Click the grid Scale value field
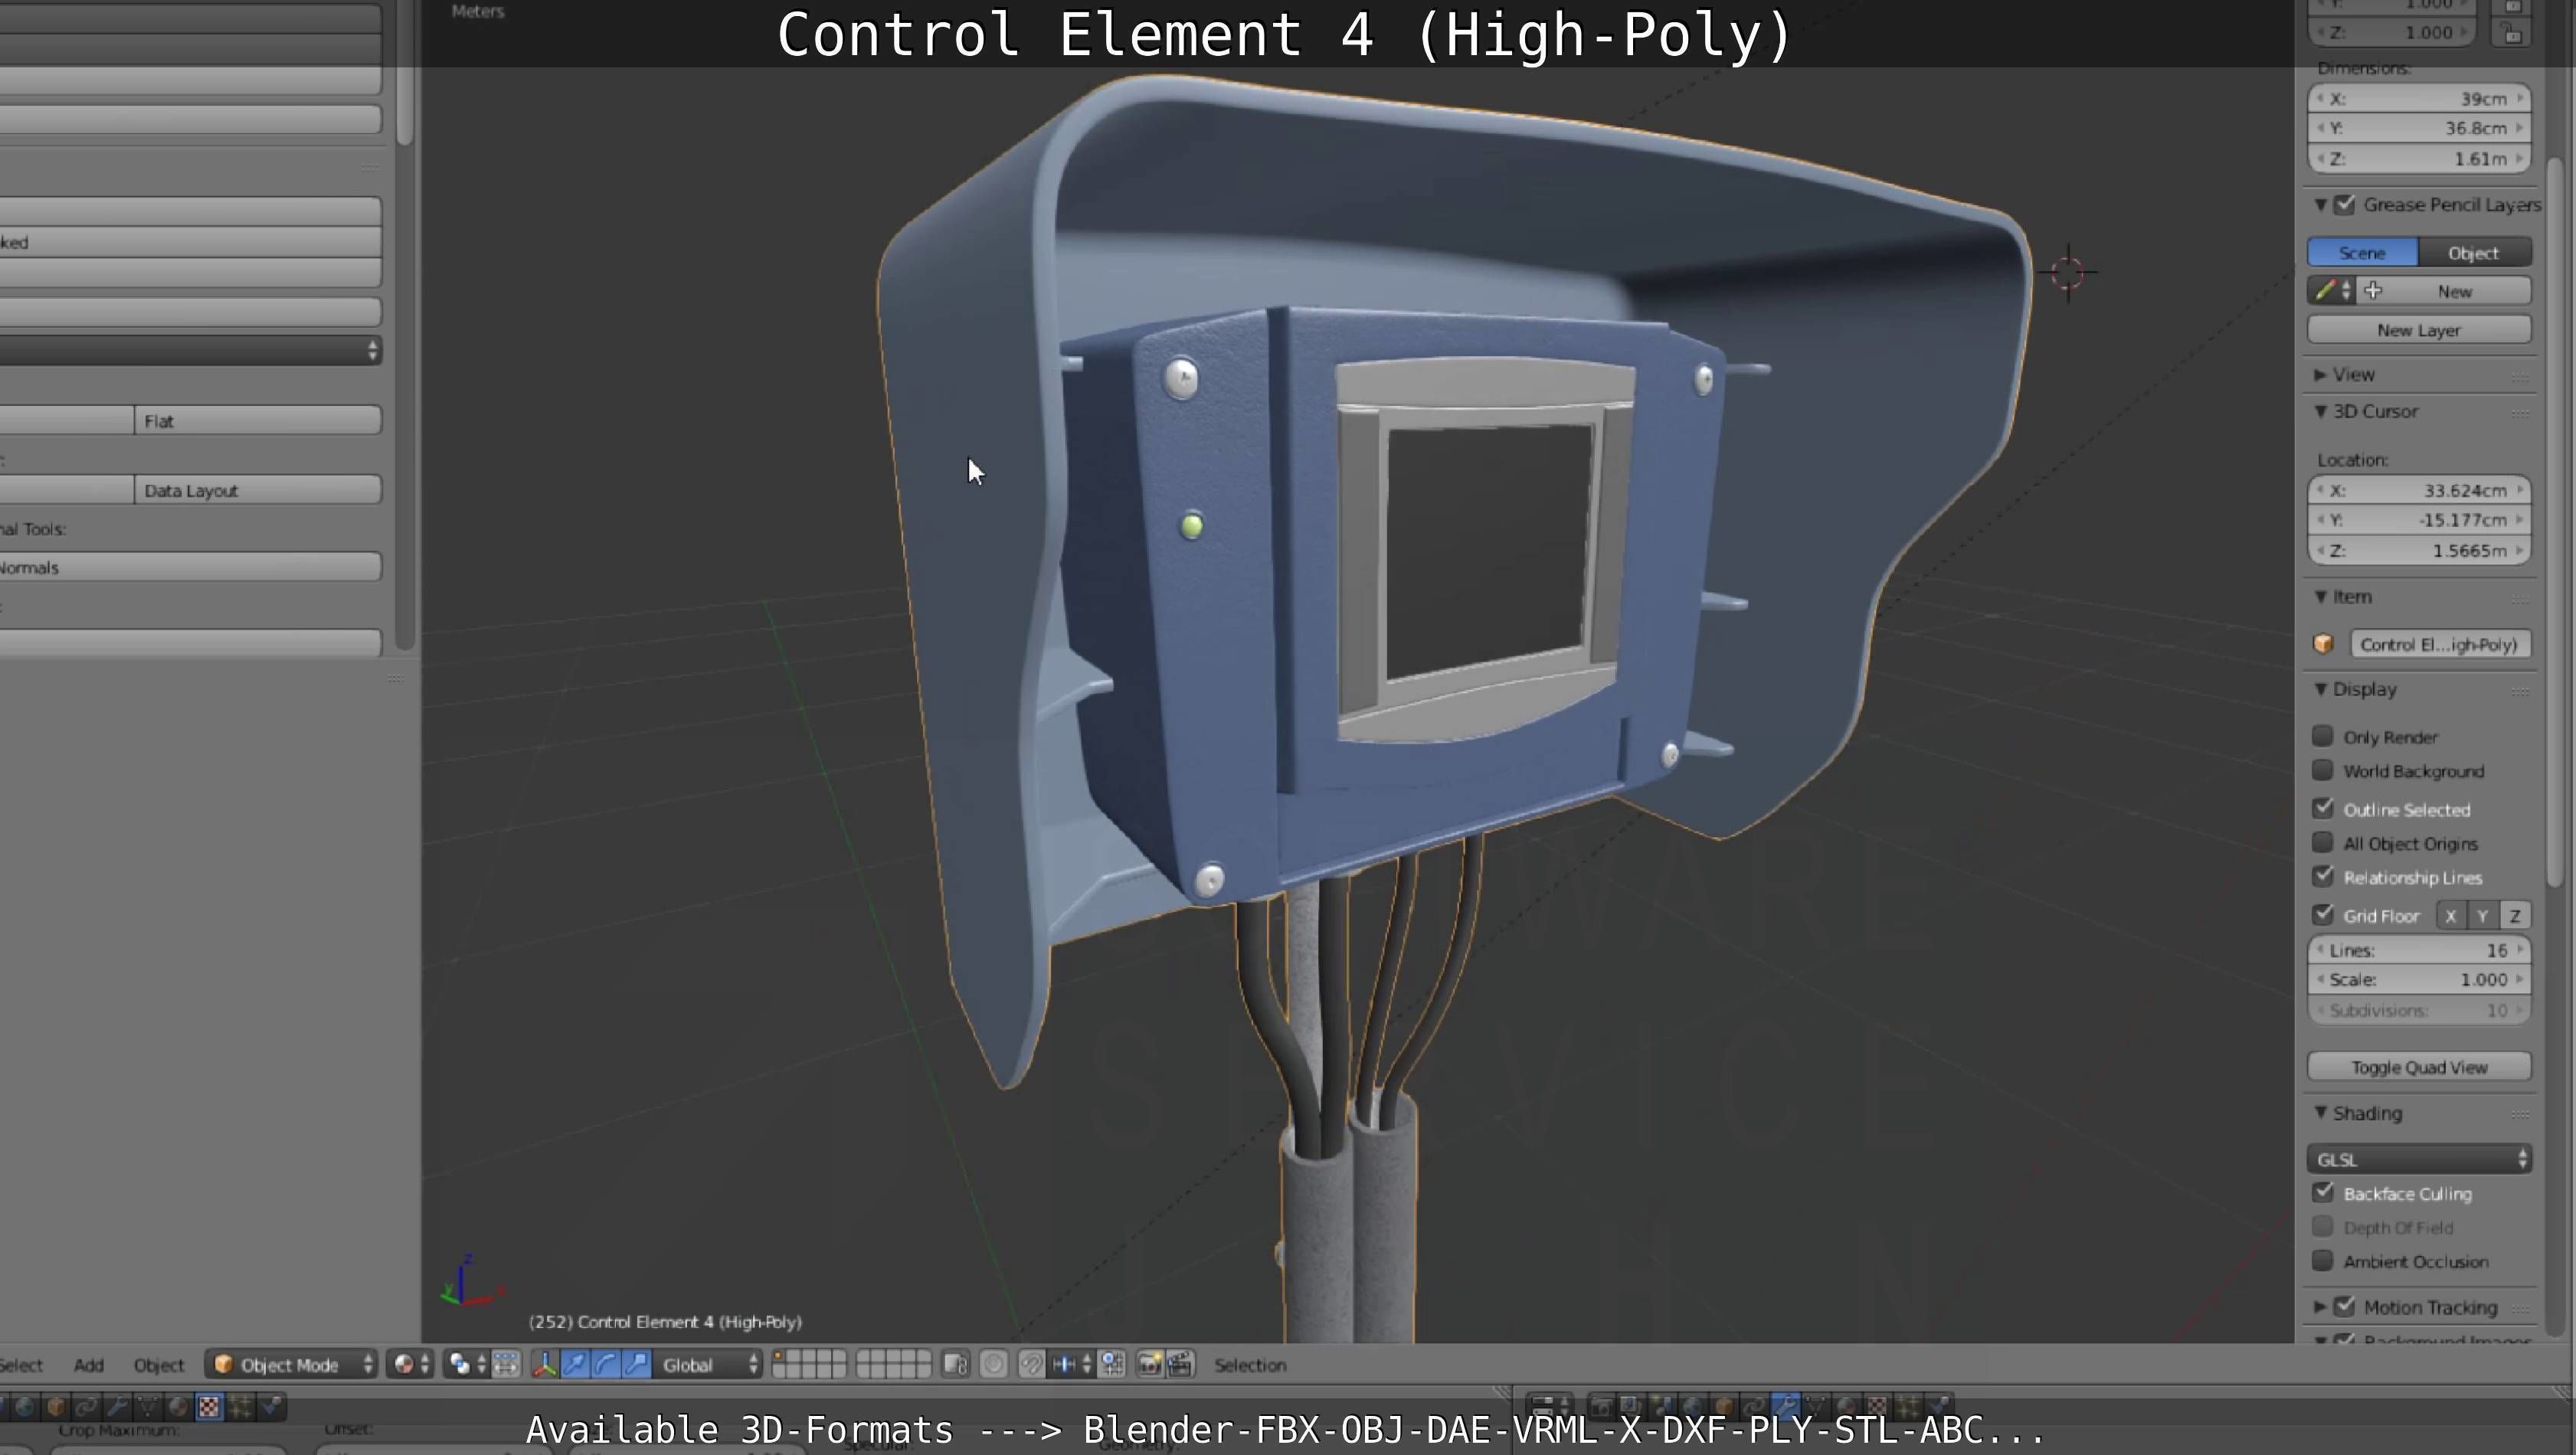Image resolution: width=2576 pixels, height=1455 pixels. coord(2419,979)
